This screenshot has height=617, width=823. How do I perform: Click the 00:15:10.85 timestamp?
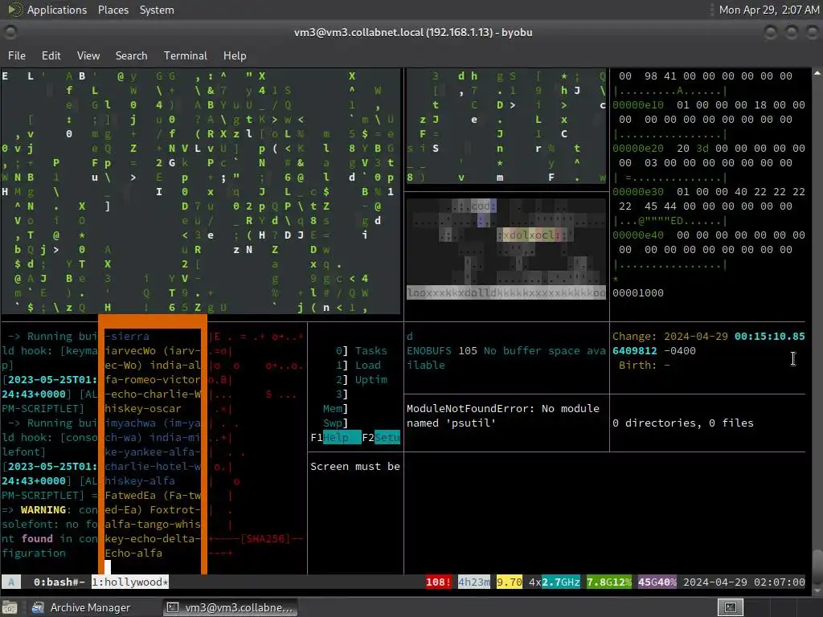tap(769, 337)
